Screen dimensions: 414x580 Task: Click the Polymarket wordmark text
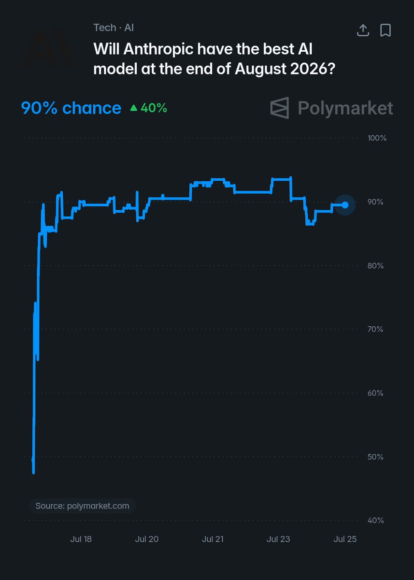click(x=345, y=108)
